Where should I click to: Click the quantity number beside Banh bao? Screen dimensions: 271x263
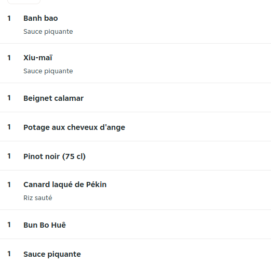point(9,18)
